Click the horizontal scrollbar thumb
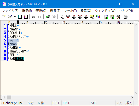This screenshot has height=106, width=139. click(9, 97)
